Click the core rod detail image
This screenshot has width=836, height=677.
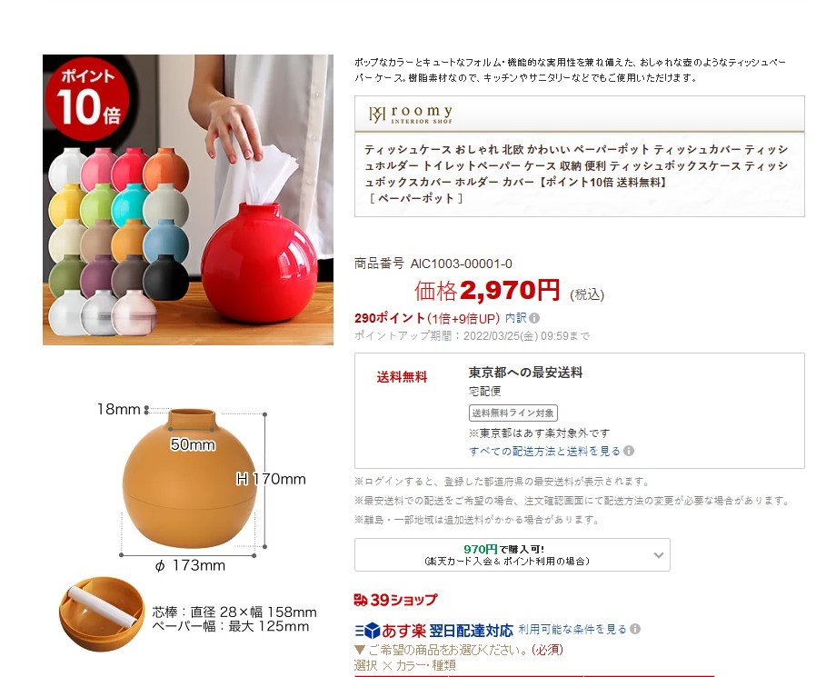click(x=101, y=614)
